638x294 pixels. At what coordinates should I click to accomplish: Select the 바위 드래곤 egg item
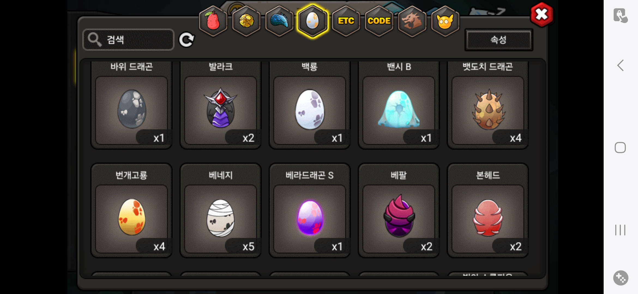(x=131, y=105)
